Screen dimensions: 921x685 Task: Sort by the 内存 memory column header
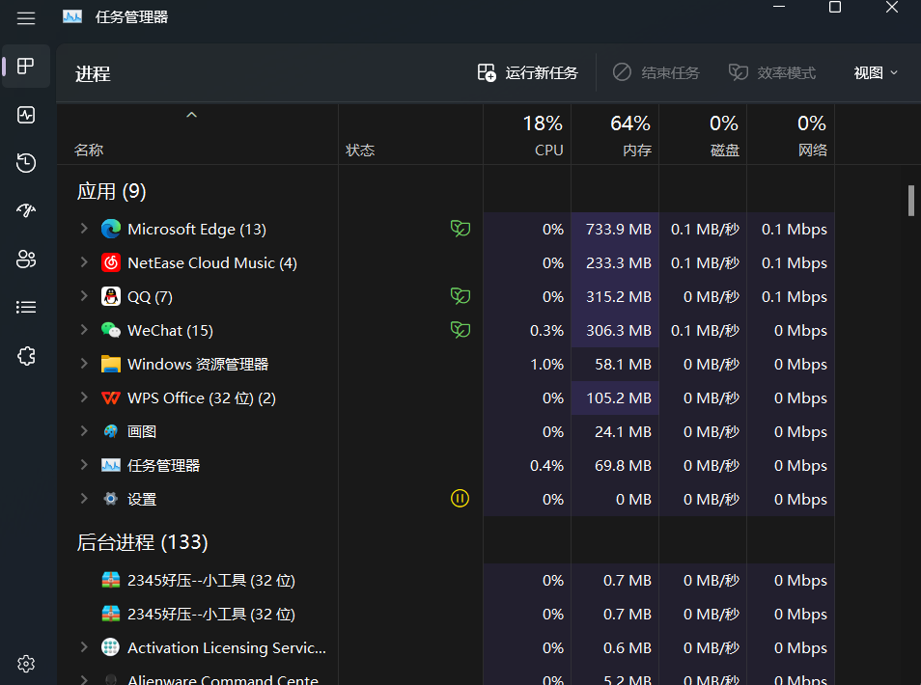point(615,135)
